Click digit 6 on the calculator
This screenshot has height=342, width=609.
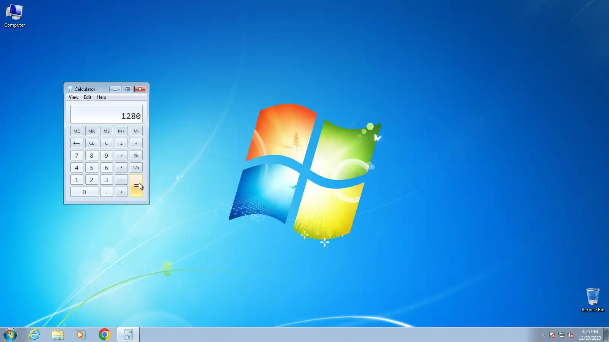click(x=107, y=168)
